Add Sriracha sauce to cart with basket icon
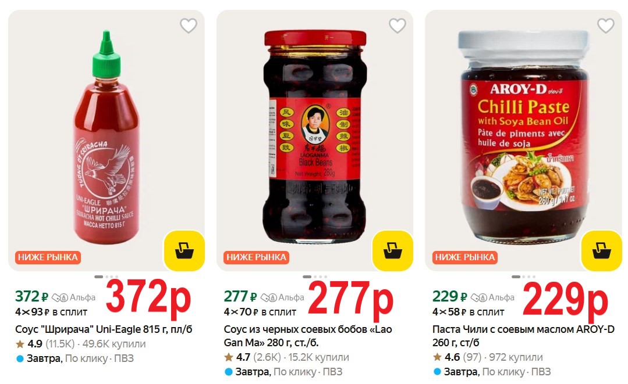 point(185,251)
